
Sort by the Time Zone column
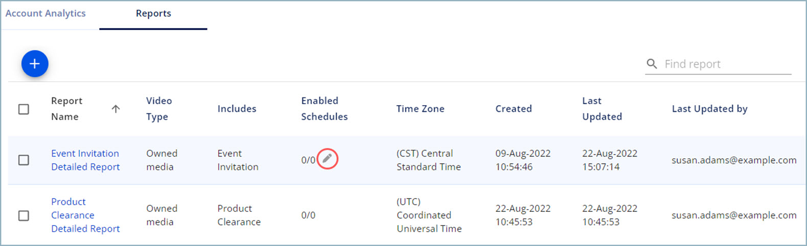click(420, 109)
